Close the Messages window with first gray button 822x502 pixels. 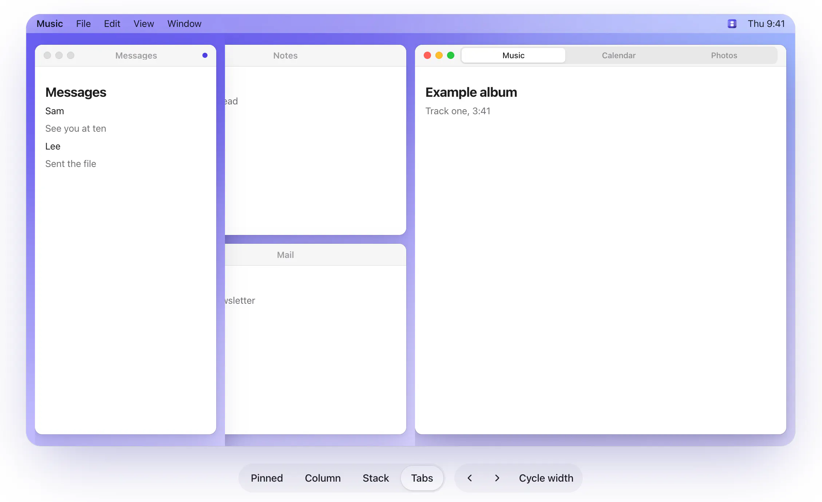click(x=47, y=55)
